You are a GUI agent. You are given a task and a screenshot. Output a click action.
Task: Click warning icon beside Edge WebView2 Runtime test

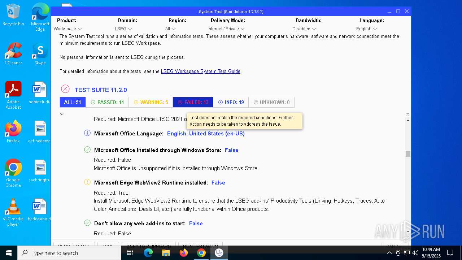87,182
